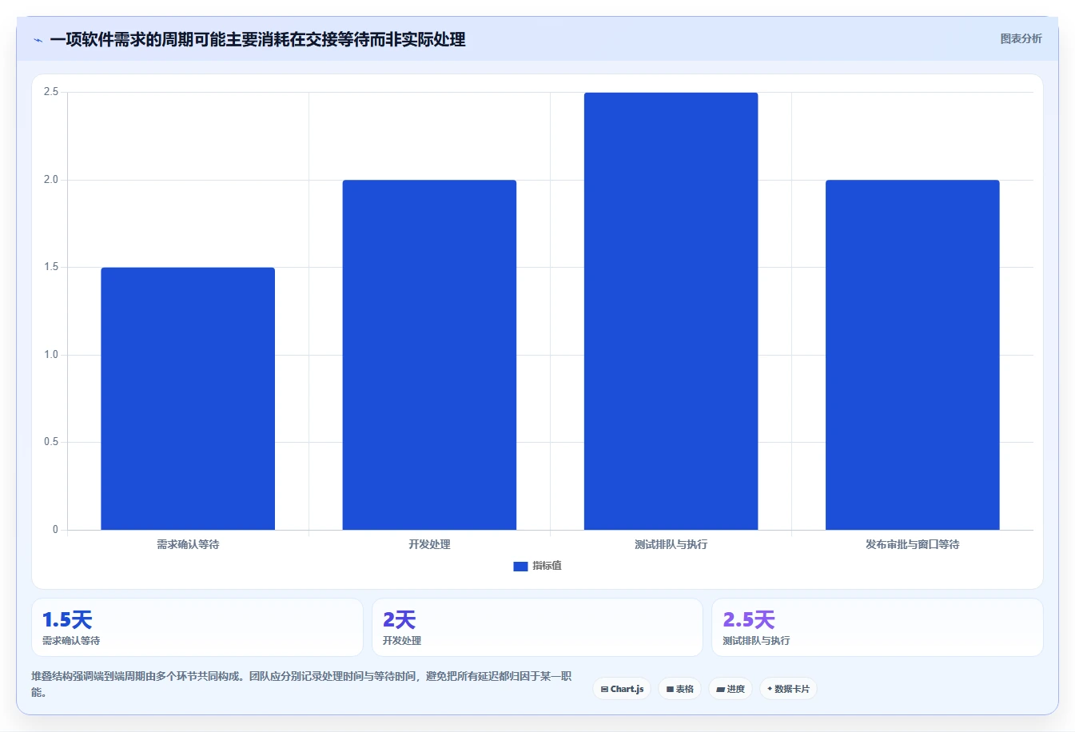1075x732 pixels.
Task: Click the 发布审批与窗口等待 axis label
Action: 912,544
